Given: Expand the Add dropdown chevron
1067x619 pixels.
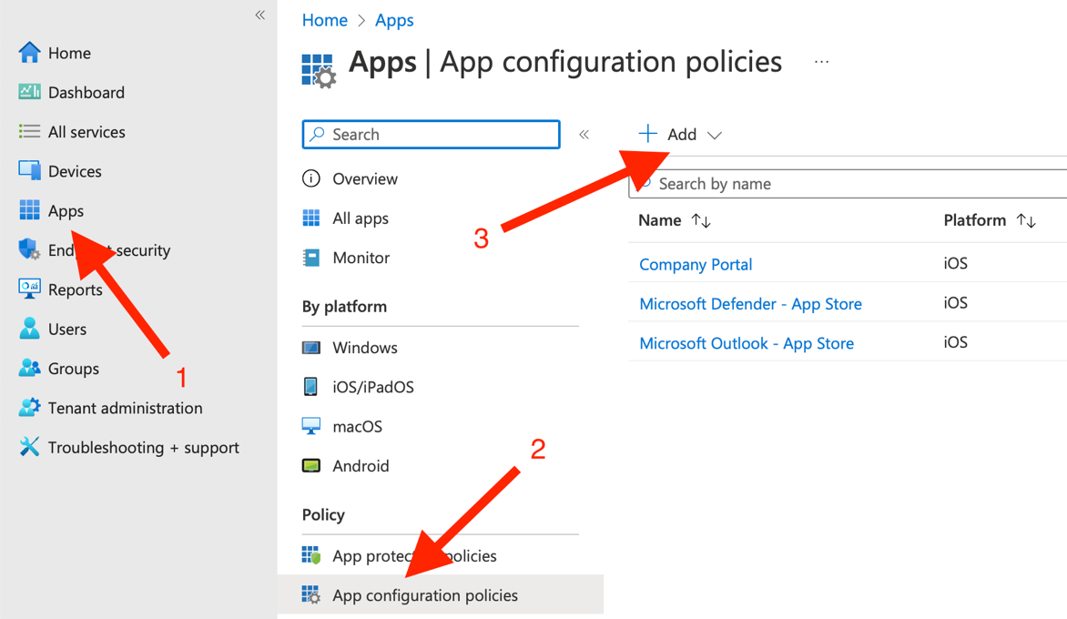Looking at the screenshot, I should tap(714, 136).
